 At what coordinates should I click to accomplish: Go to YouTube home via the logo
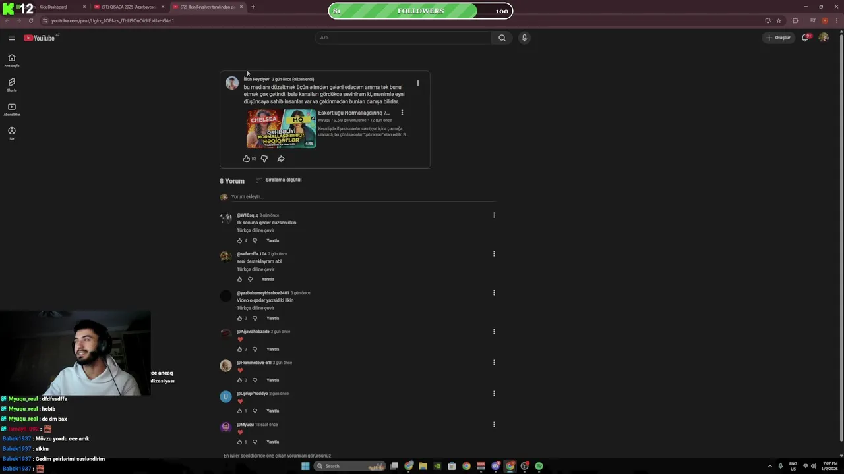coord(40,38)
